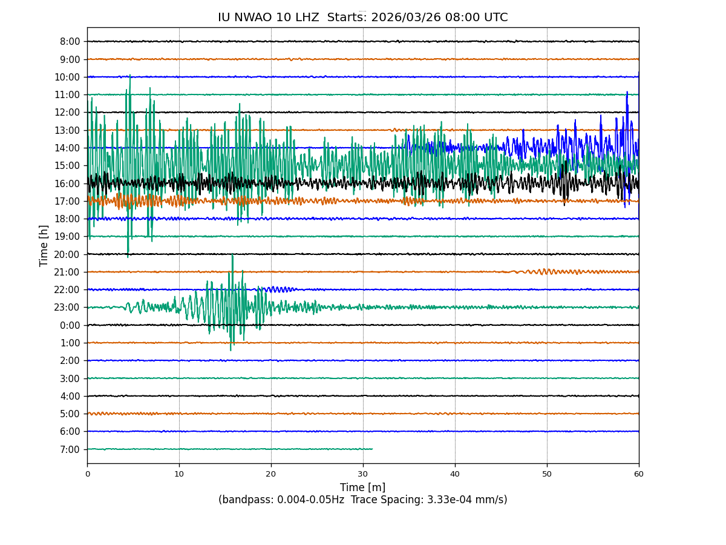Screen dimensions: 726x545
Task: Select the 30 minute x-axis tick label
Action: pyautogui.click(x=363, y=474)
